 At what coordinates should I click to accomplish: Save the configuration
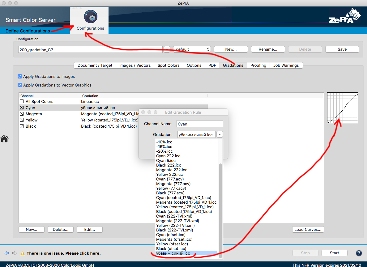click(342, 49)
